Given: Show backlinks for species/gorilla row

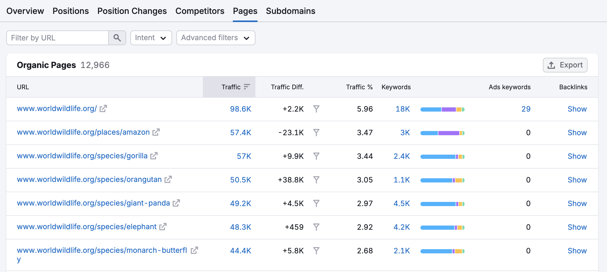Looking at the screenshot, I should click(577, 156).
